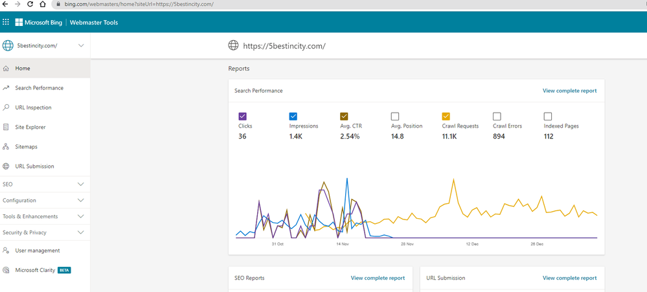
Task: Uncheck the Clicks metric checkbox
Action: point(242,117)
